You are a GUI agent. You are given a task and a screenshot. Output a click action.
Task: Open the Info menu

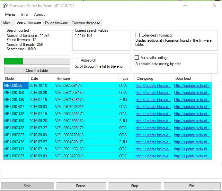(x=24, y=14)
